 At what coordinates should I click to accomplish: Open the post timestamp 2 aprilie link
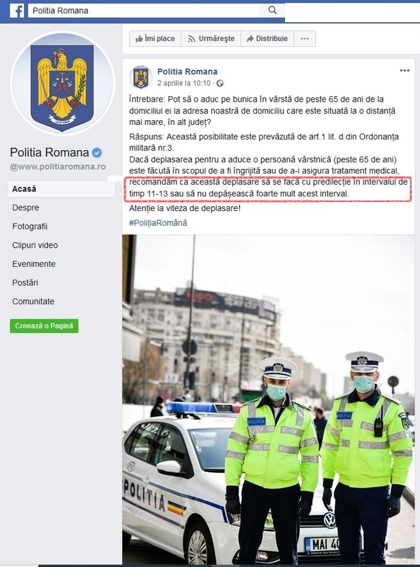click(x=184, y=83)
